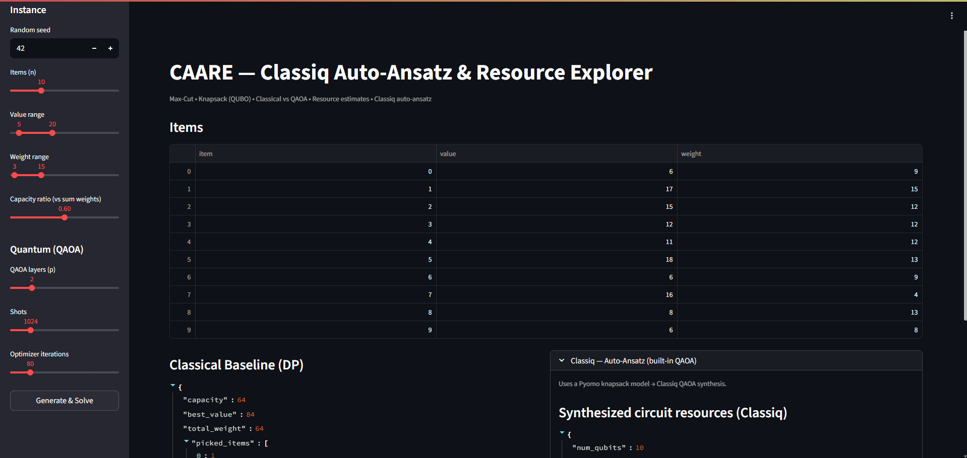Increase the random seed with plus

click(x=110, y=48)
